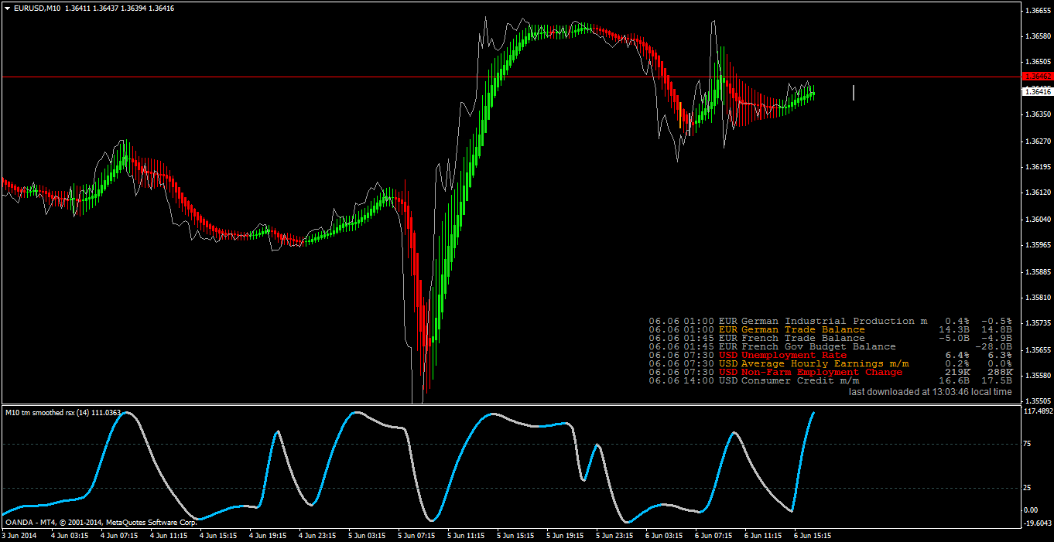The height and width of the screenshot is (542, 1054).
Task: Click the '6 Jun 15:15' time axis label
Action: tap(813, 535)
